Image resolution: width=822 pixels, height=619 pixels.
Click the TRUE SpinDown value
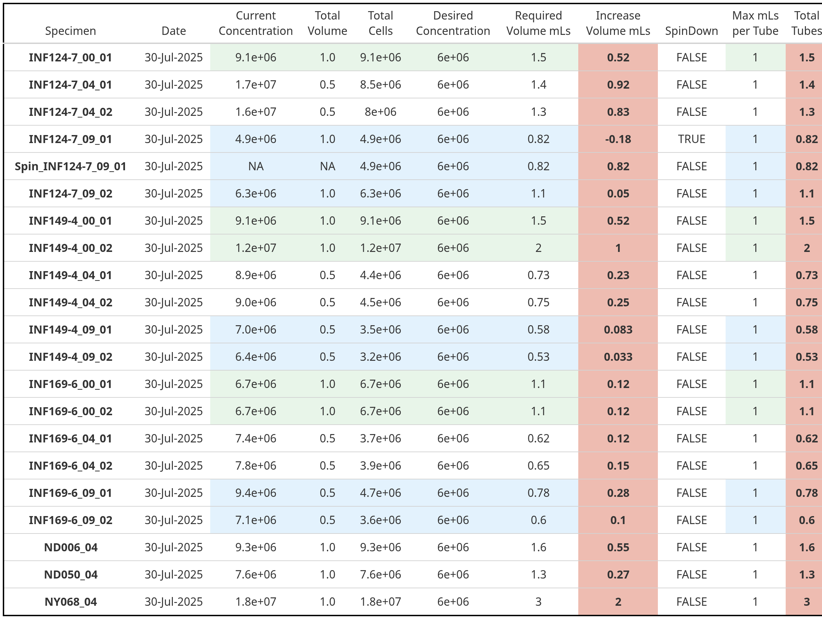pyautogui.click(x=691, y=139)
